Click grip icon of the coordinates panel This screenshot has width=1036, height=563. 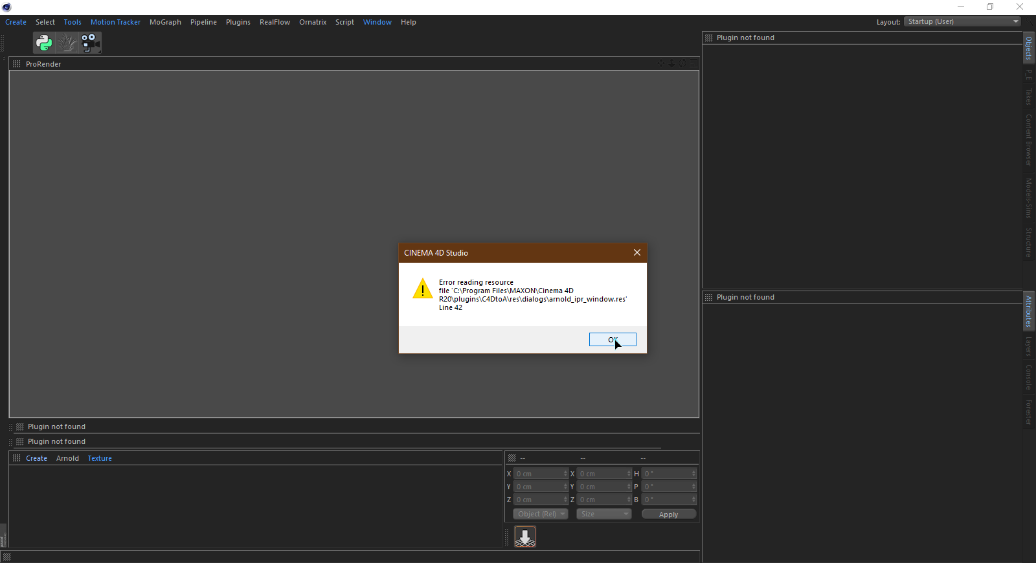[x=512, y=458]
